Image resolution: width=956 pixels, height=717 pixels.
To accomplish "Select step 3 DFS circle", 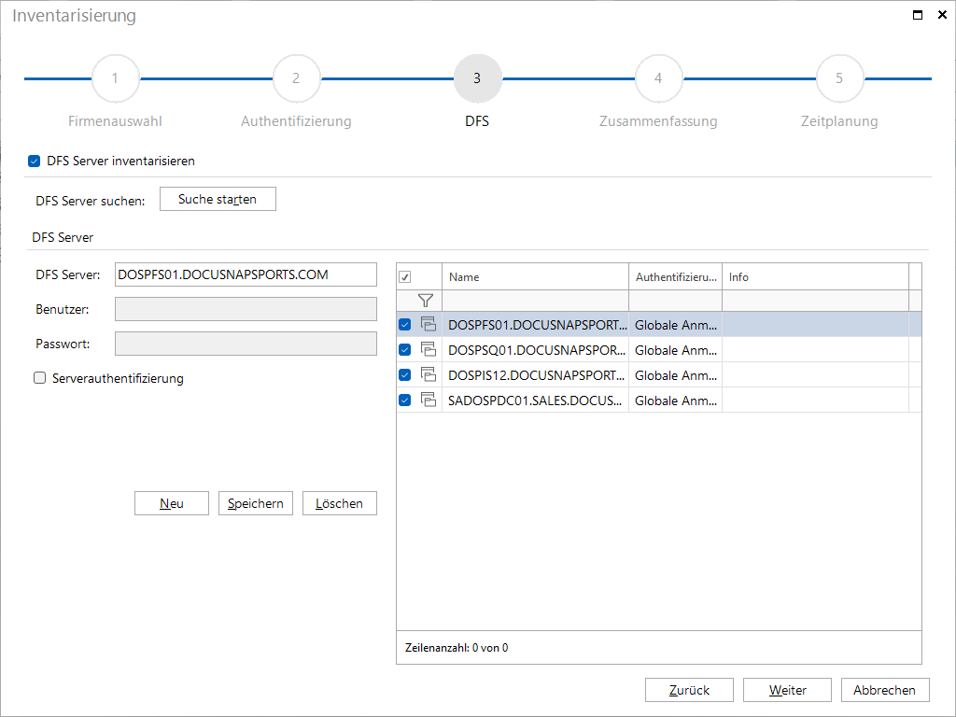I will pyautogui.click(x=477, y=78).
